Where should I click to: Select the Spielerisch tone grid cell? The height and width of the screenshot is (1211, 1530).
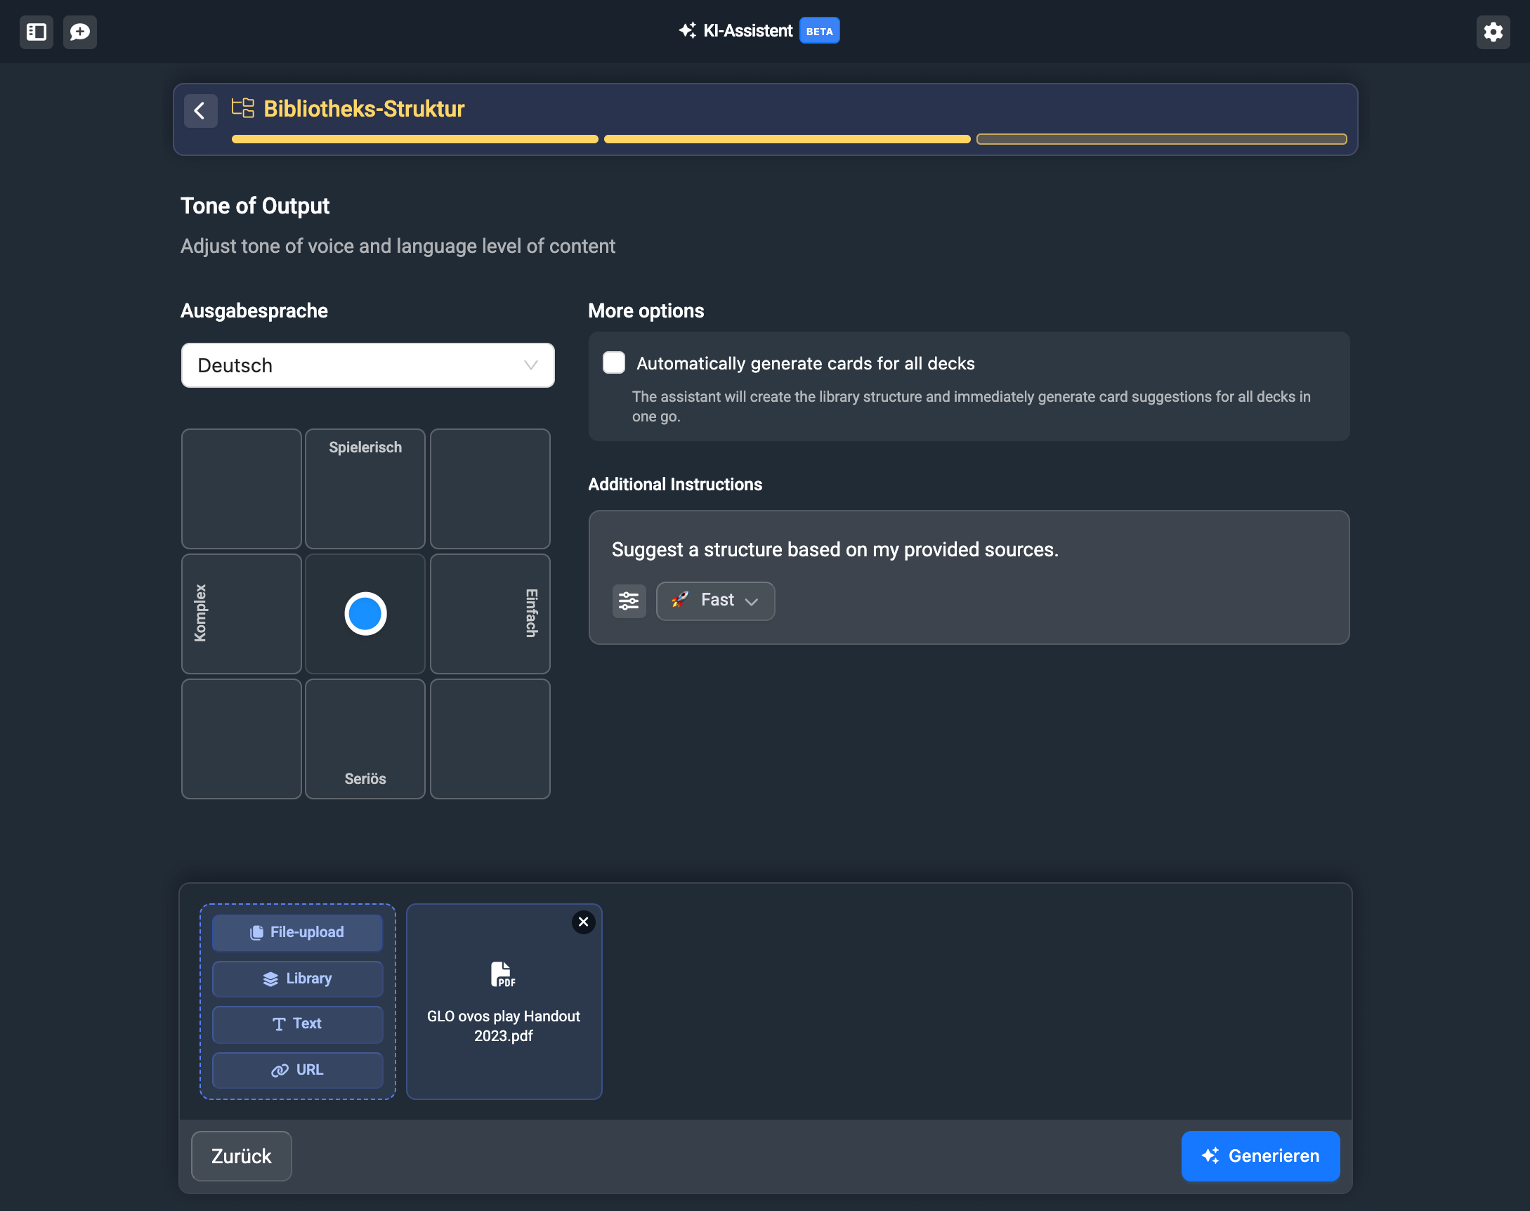pos(365,488)
